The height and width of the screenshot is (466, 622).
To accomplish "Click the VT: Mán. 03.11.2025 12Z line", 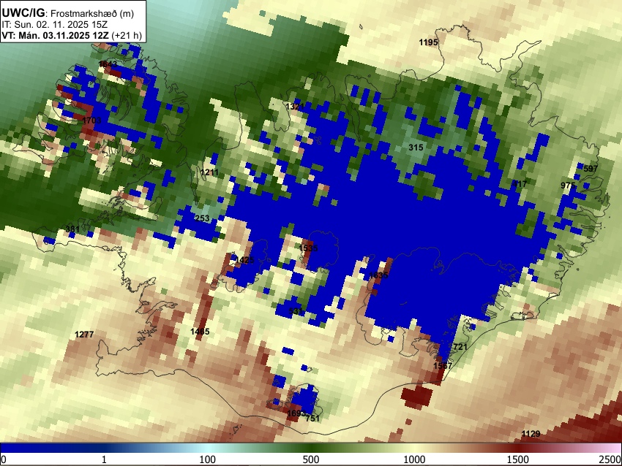I will click(72, 35).
